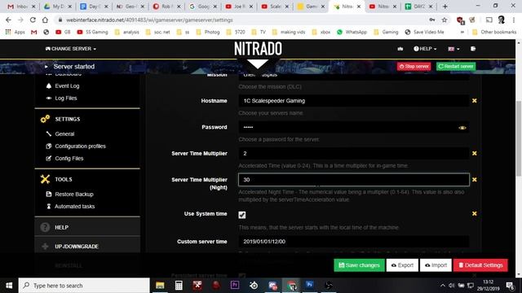The image size is (522, 293).
Task: Switch to the DAYZ spreadsheet tab
Action: (418, 7)
